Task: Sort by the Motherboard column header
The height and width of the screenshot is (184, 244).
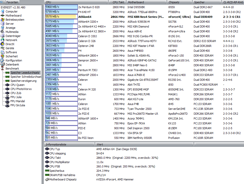Action: tap(147, 2)
